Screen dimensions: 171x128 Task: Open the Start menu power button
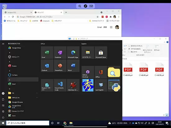click(x=3, y=117)
